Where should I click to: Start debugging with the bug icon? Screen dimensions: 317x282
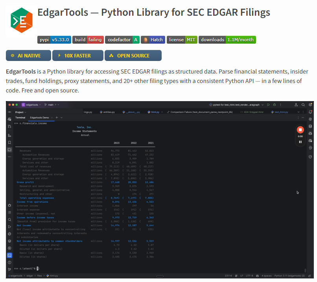[275, 105]
